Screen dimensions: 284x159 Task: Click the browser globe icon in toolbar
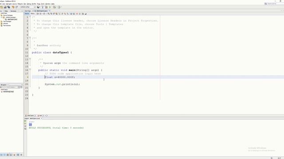tap(38, 7)
